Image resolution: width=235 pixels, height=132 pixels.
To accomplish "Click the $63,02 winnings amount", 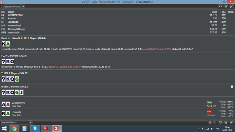I will 211,106.
